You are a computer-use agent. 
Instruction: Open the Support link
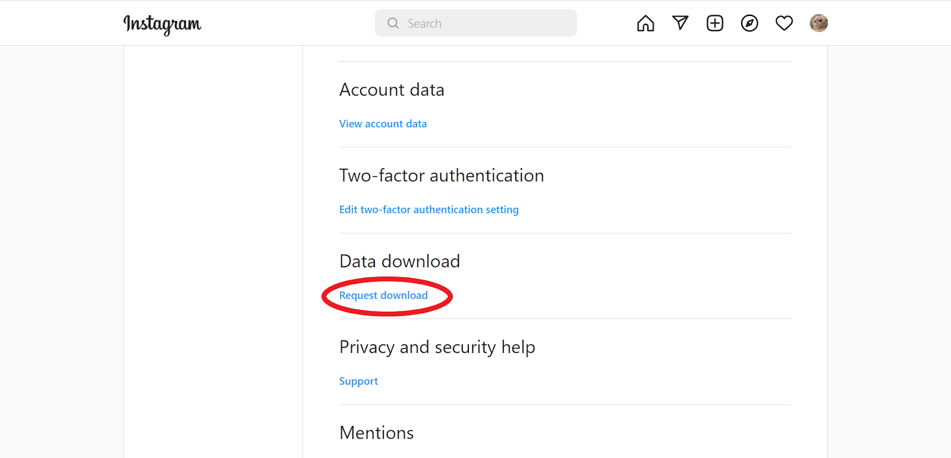click(x=358, y=381)
